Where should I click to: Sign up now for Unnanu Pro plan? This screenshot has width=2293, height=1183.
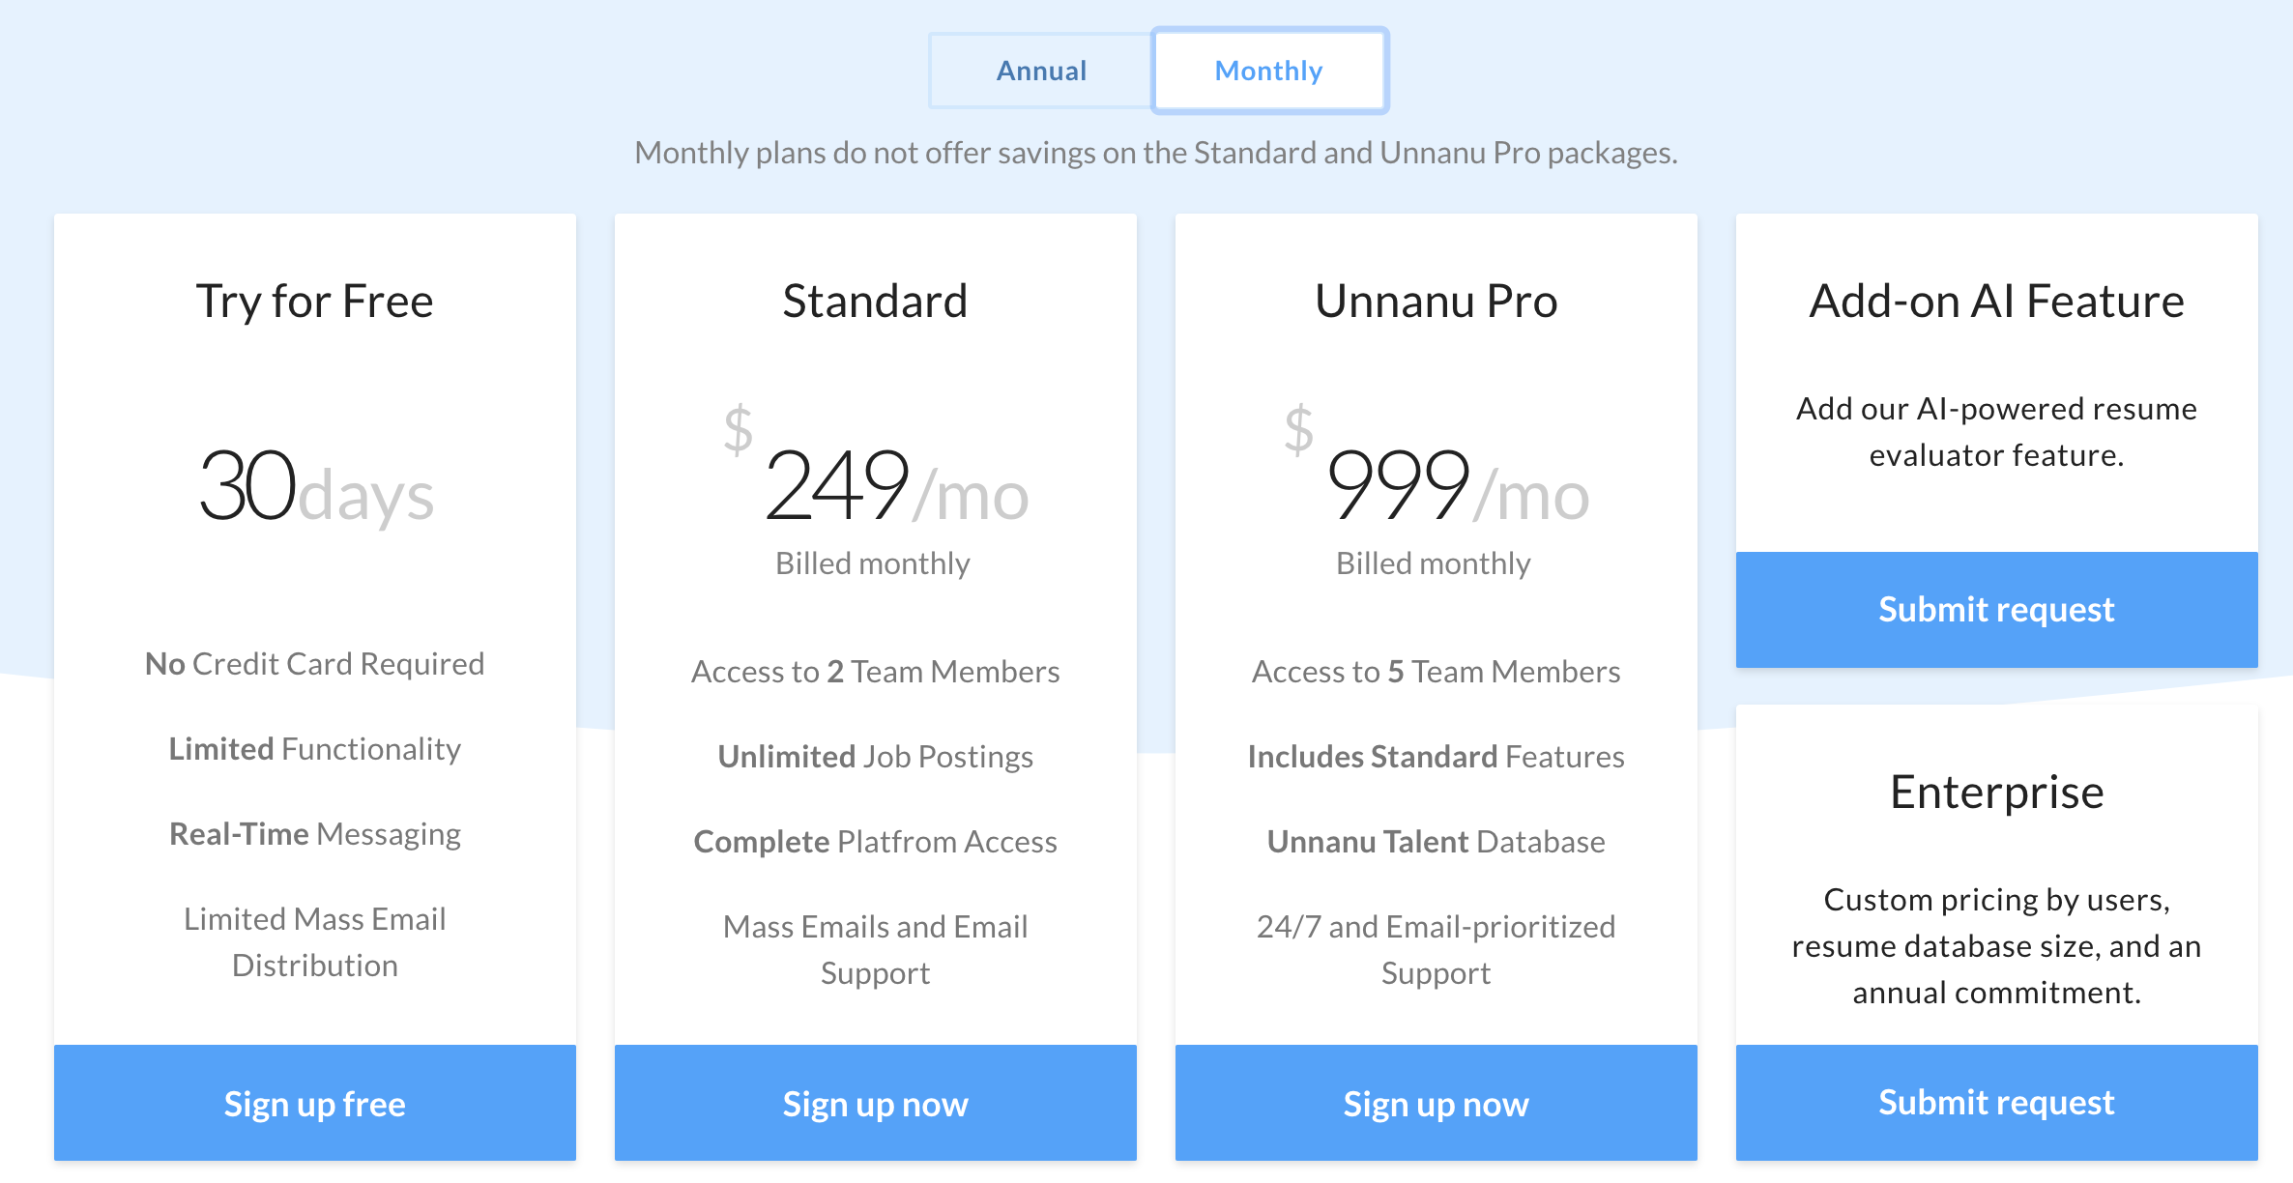1437,1103
